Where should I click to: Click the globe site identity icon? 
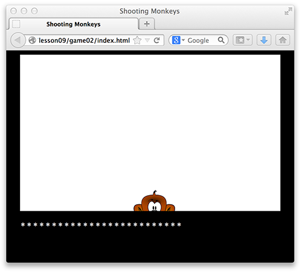32,40
